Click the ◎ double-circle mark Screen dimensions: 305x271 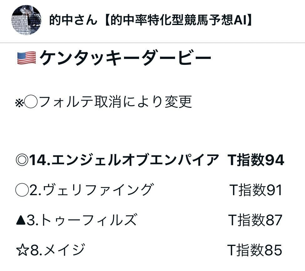(x=22, y=160)
